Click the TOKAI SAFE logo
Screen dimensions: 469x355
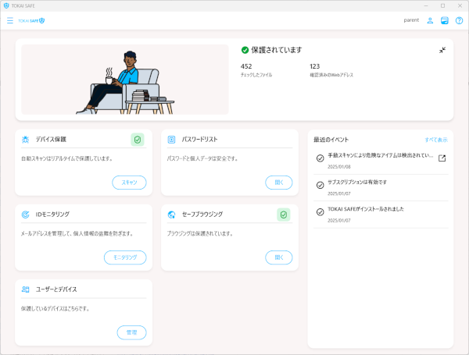(31, 20)
